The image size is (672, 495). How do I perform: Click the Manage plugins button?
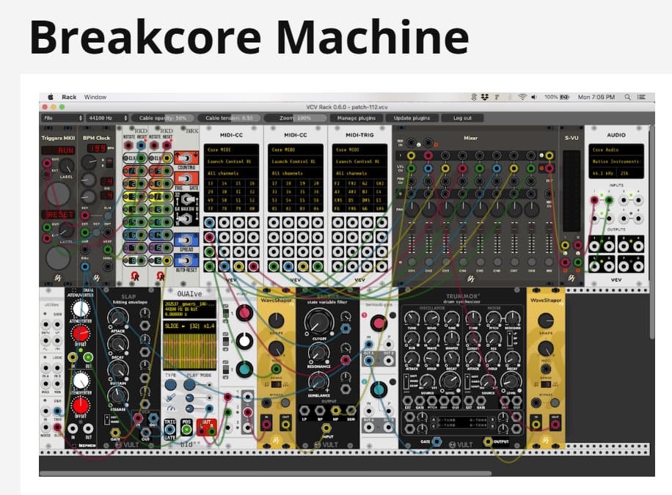click(357, 117)
